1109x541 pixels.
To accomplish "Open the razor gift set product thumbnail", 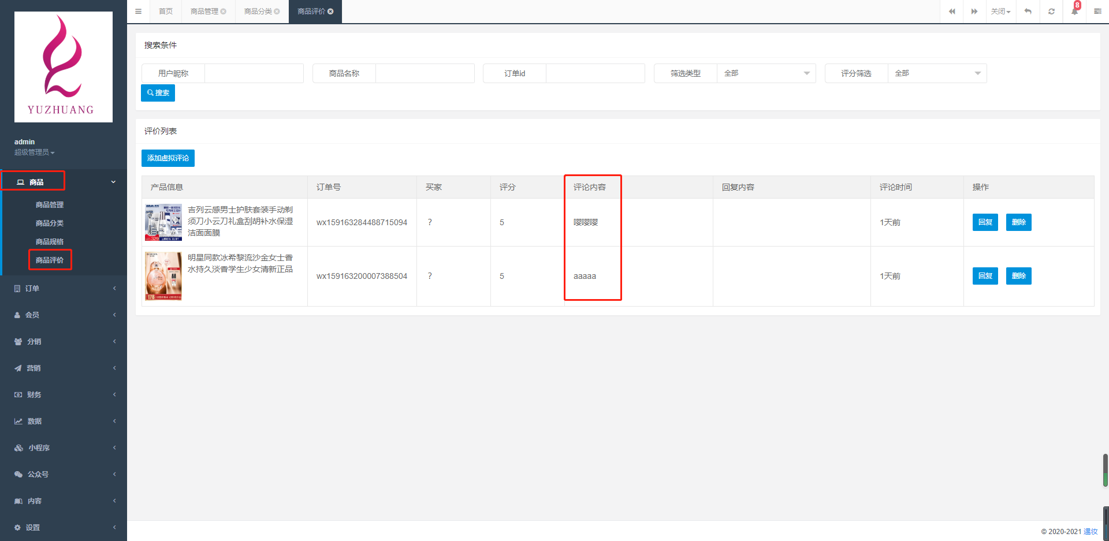I will point(163,222).
